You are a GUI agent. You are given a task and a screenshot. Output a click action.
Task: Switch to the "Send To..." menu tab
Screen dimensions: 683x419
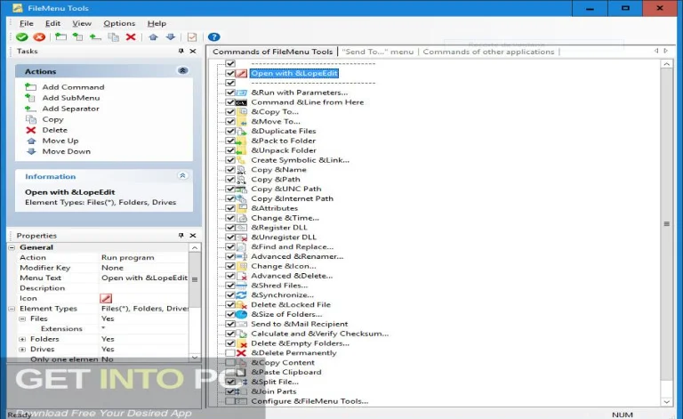[378, 52]
